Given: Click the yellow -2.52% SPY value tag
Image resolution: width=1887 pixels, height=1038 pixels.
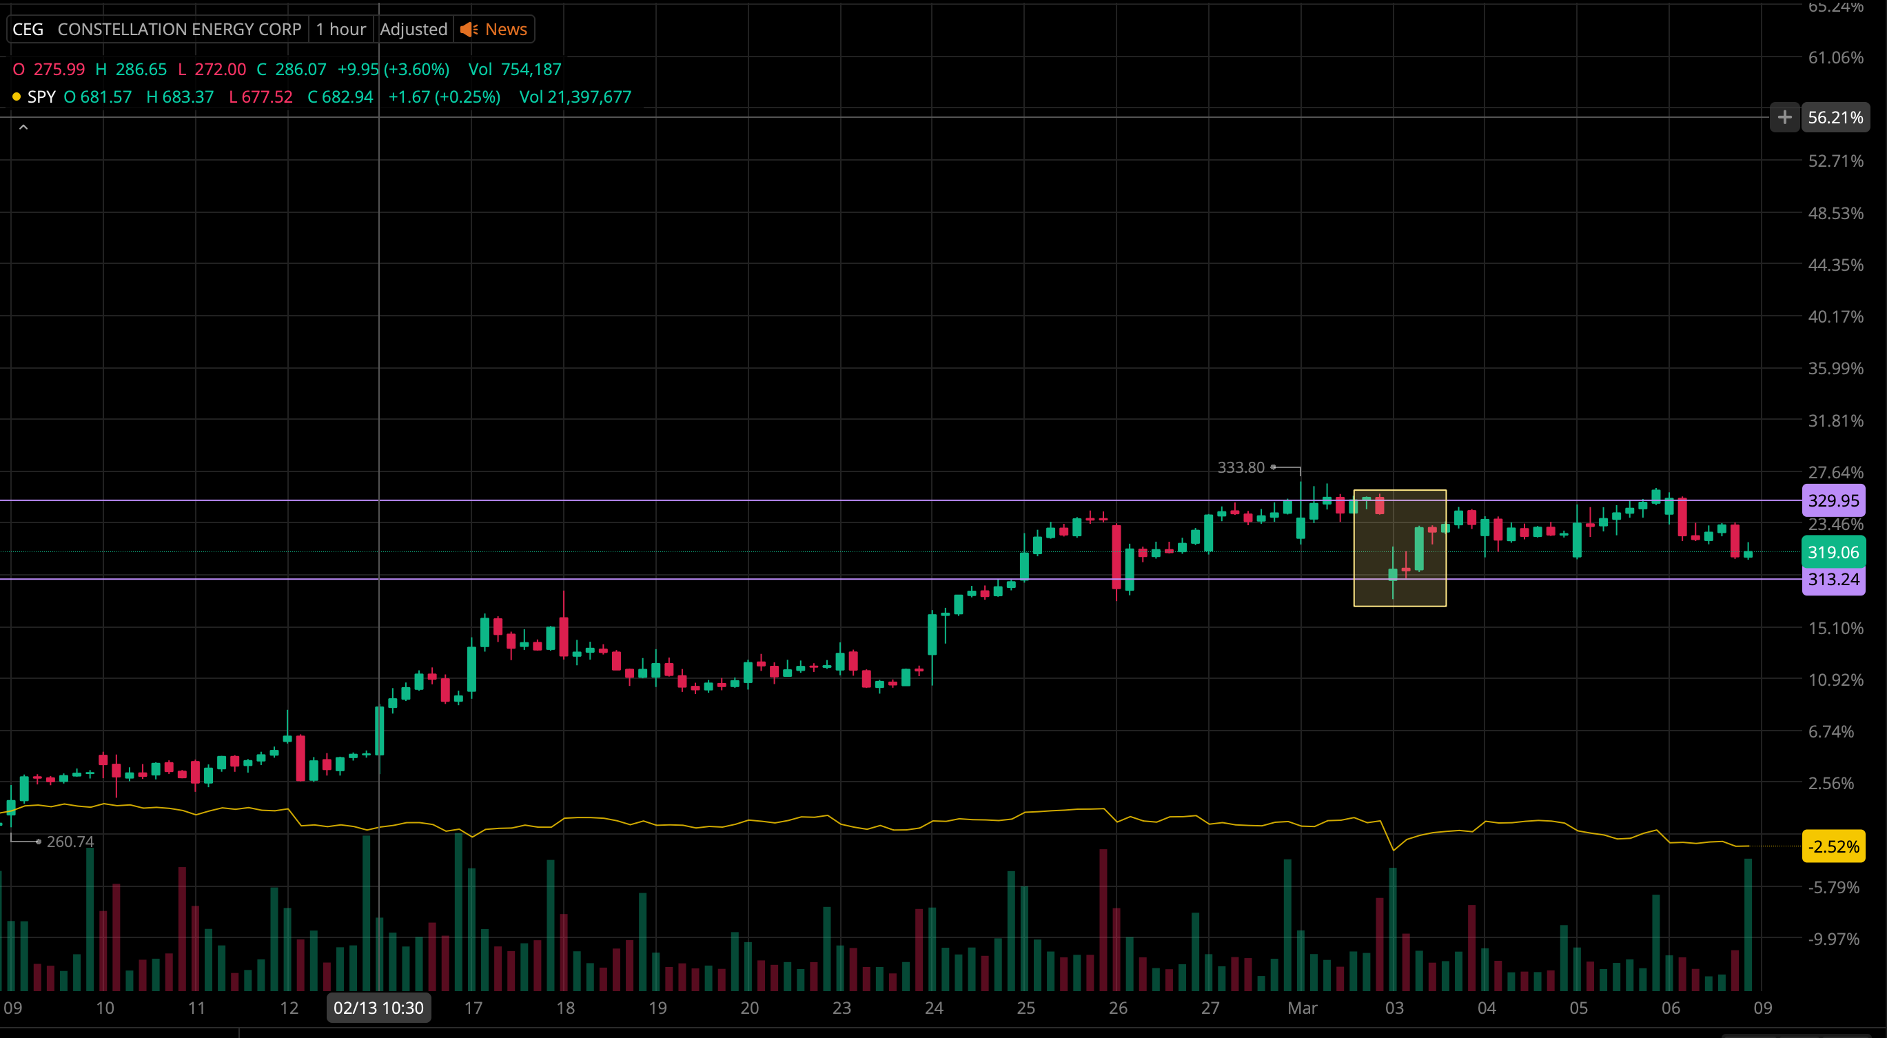Looking at the screenshot, I should (1833, 847).
